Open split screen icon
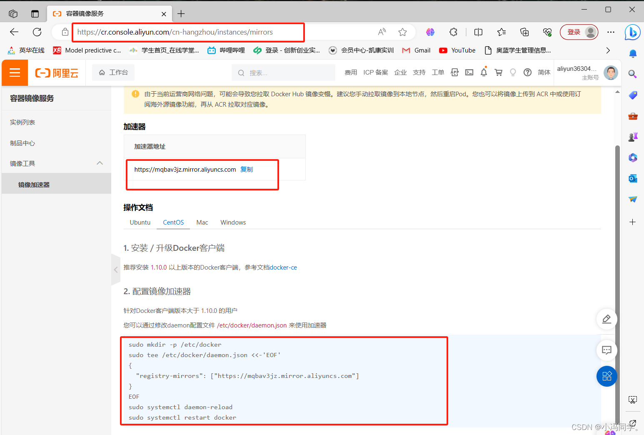 coord(478,32)
